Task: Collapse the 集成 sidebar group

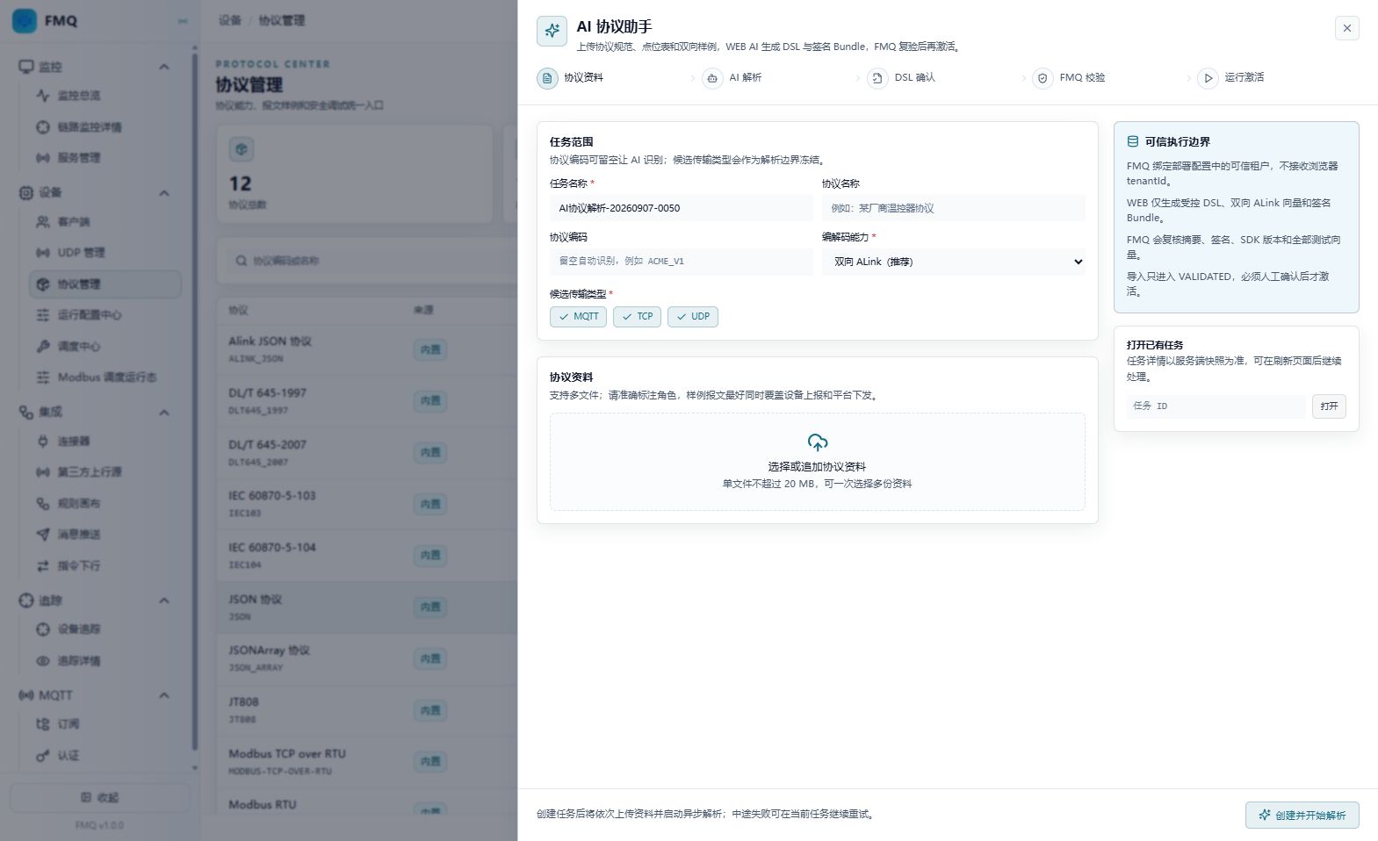Action: click(x=164, y=413)
